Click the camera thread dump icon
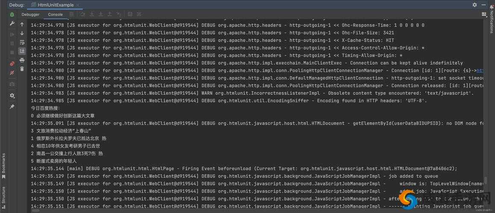 (12, 84)
